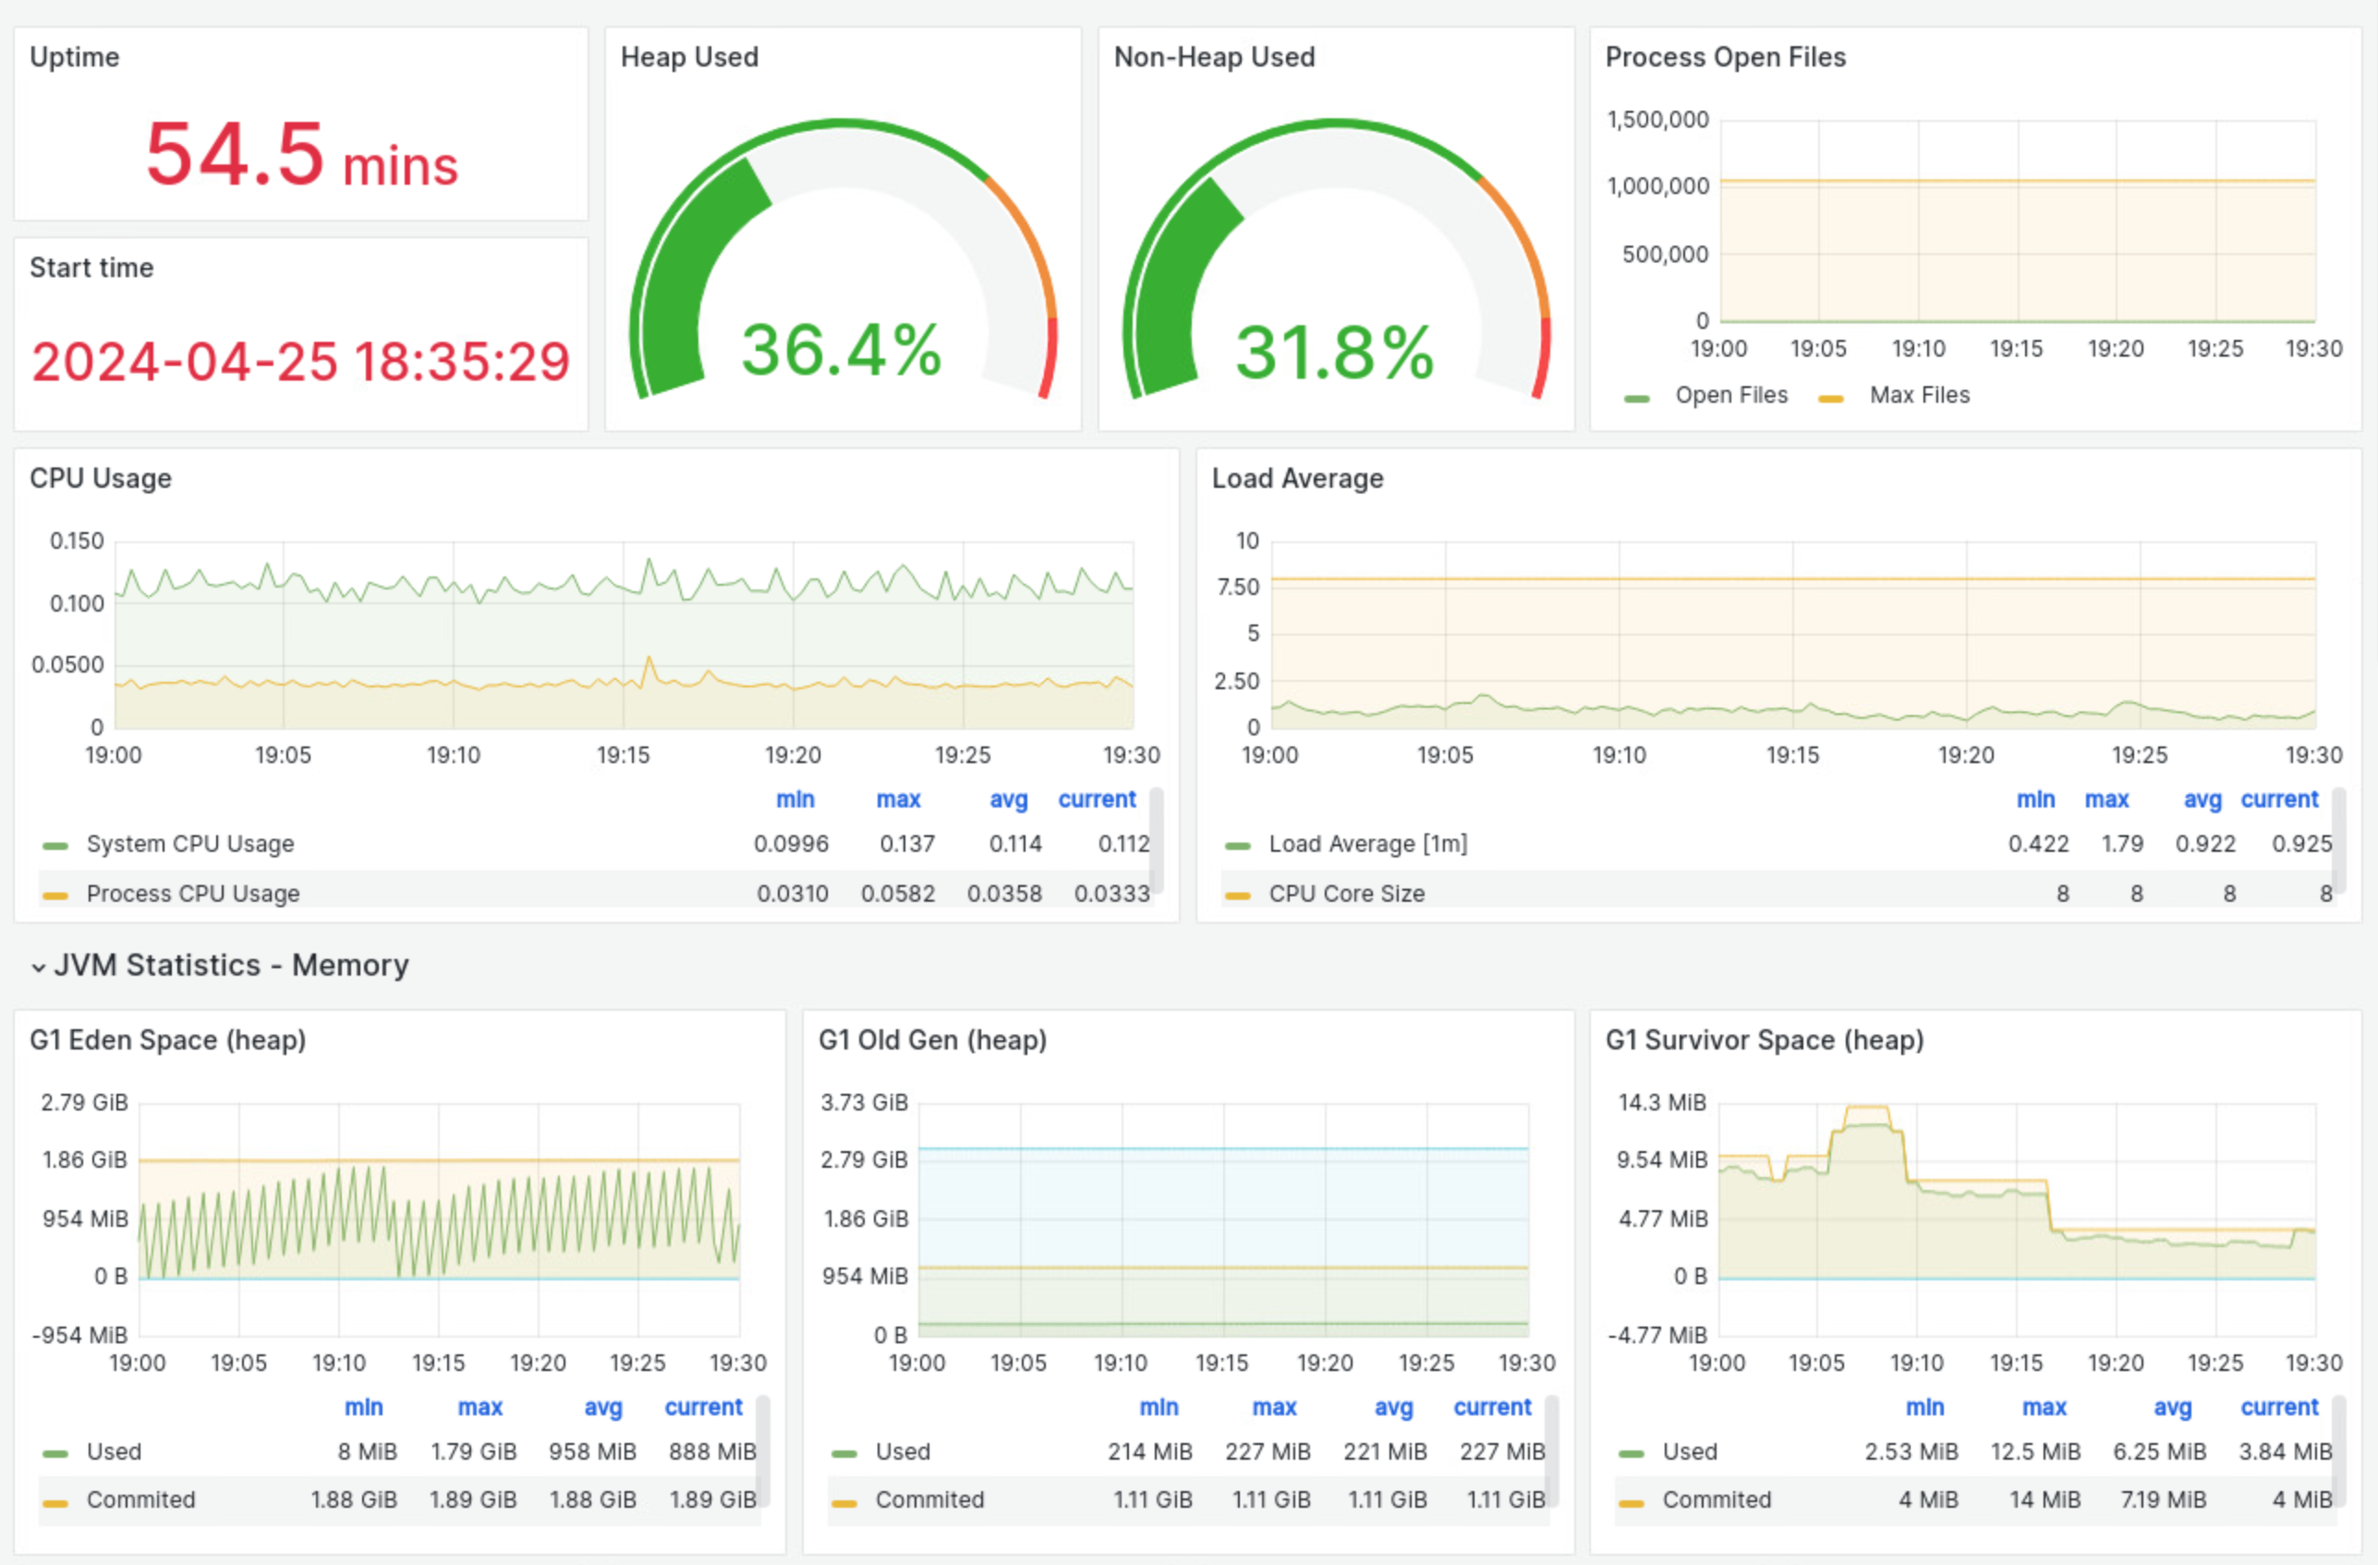
Task: Click the CPU Usage legend scrollbar
Action: point(1156,841)
